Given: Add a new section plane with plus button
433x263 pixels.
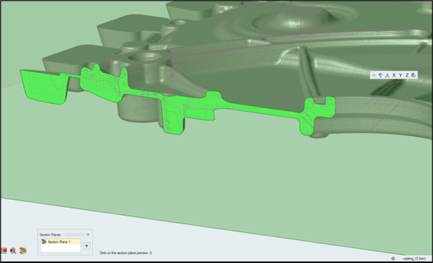Looking at the screenshot, I should click(x=87, y=245).
